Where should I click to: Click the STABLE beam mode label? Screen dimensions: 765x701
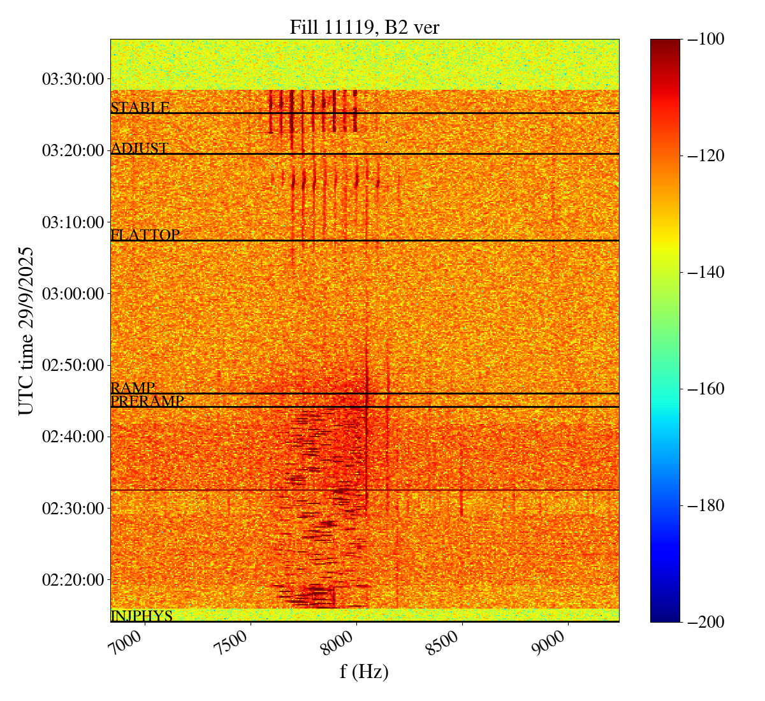140,108
